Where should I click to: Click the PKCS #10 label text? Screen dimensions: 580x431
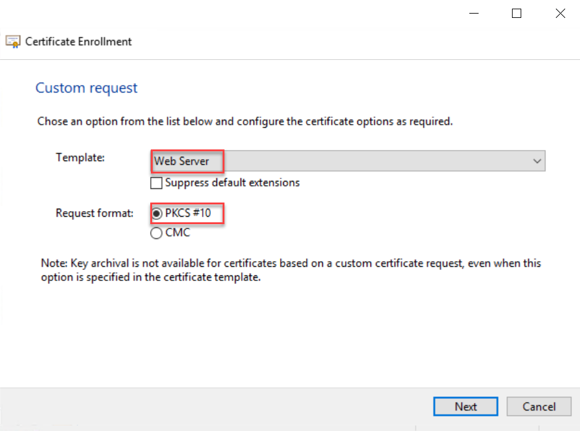click(188, 214)
